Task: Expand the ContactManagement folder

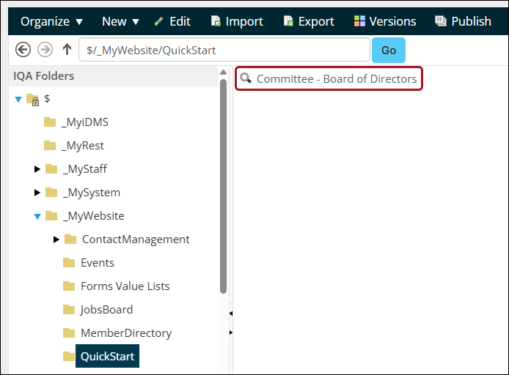Action: point(56,240)
